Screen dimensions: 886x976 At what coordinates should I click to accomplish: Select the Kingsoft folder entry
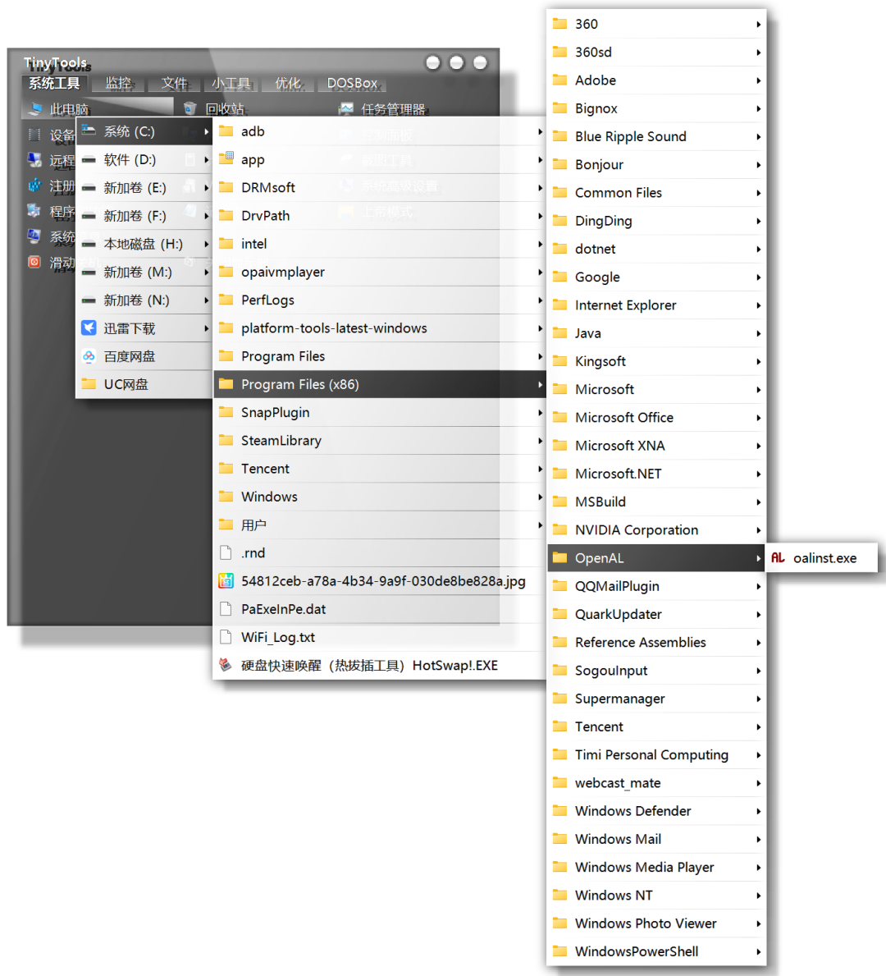click(x=656, y=361)
